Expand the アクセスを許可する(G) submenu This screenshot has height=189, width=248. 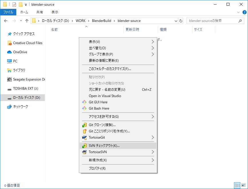coord(153,117)
